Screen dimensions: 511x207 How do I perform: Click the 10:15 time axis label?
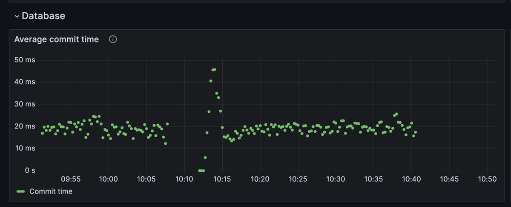click(222, 179)
